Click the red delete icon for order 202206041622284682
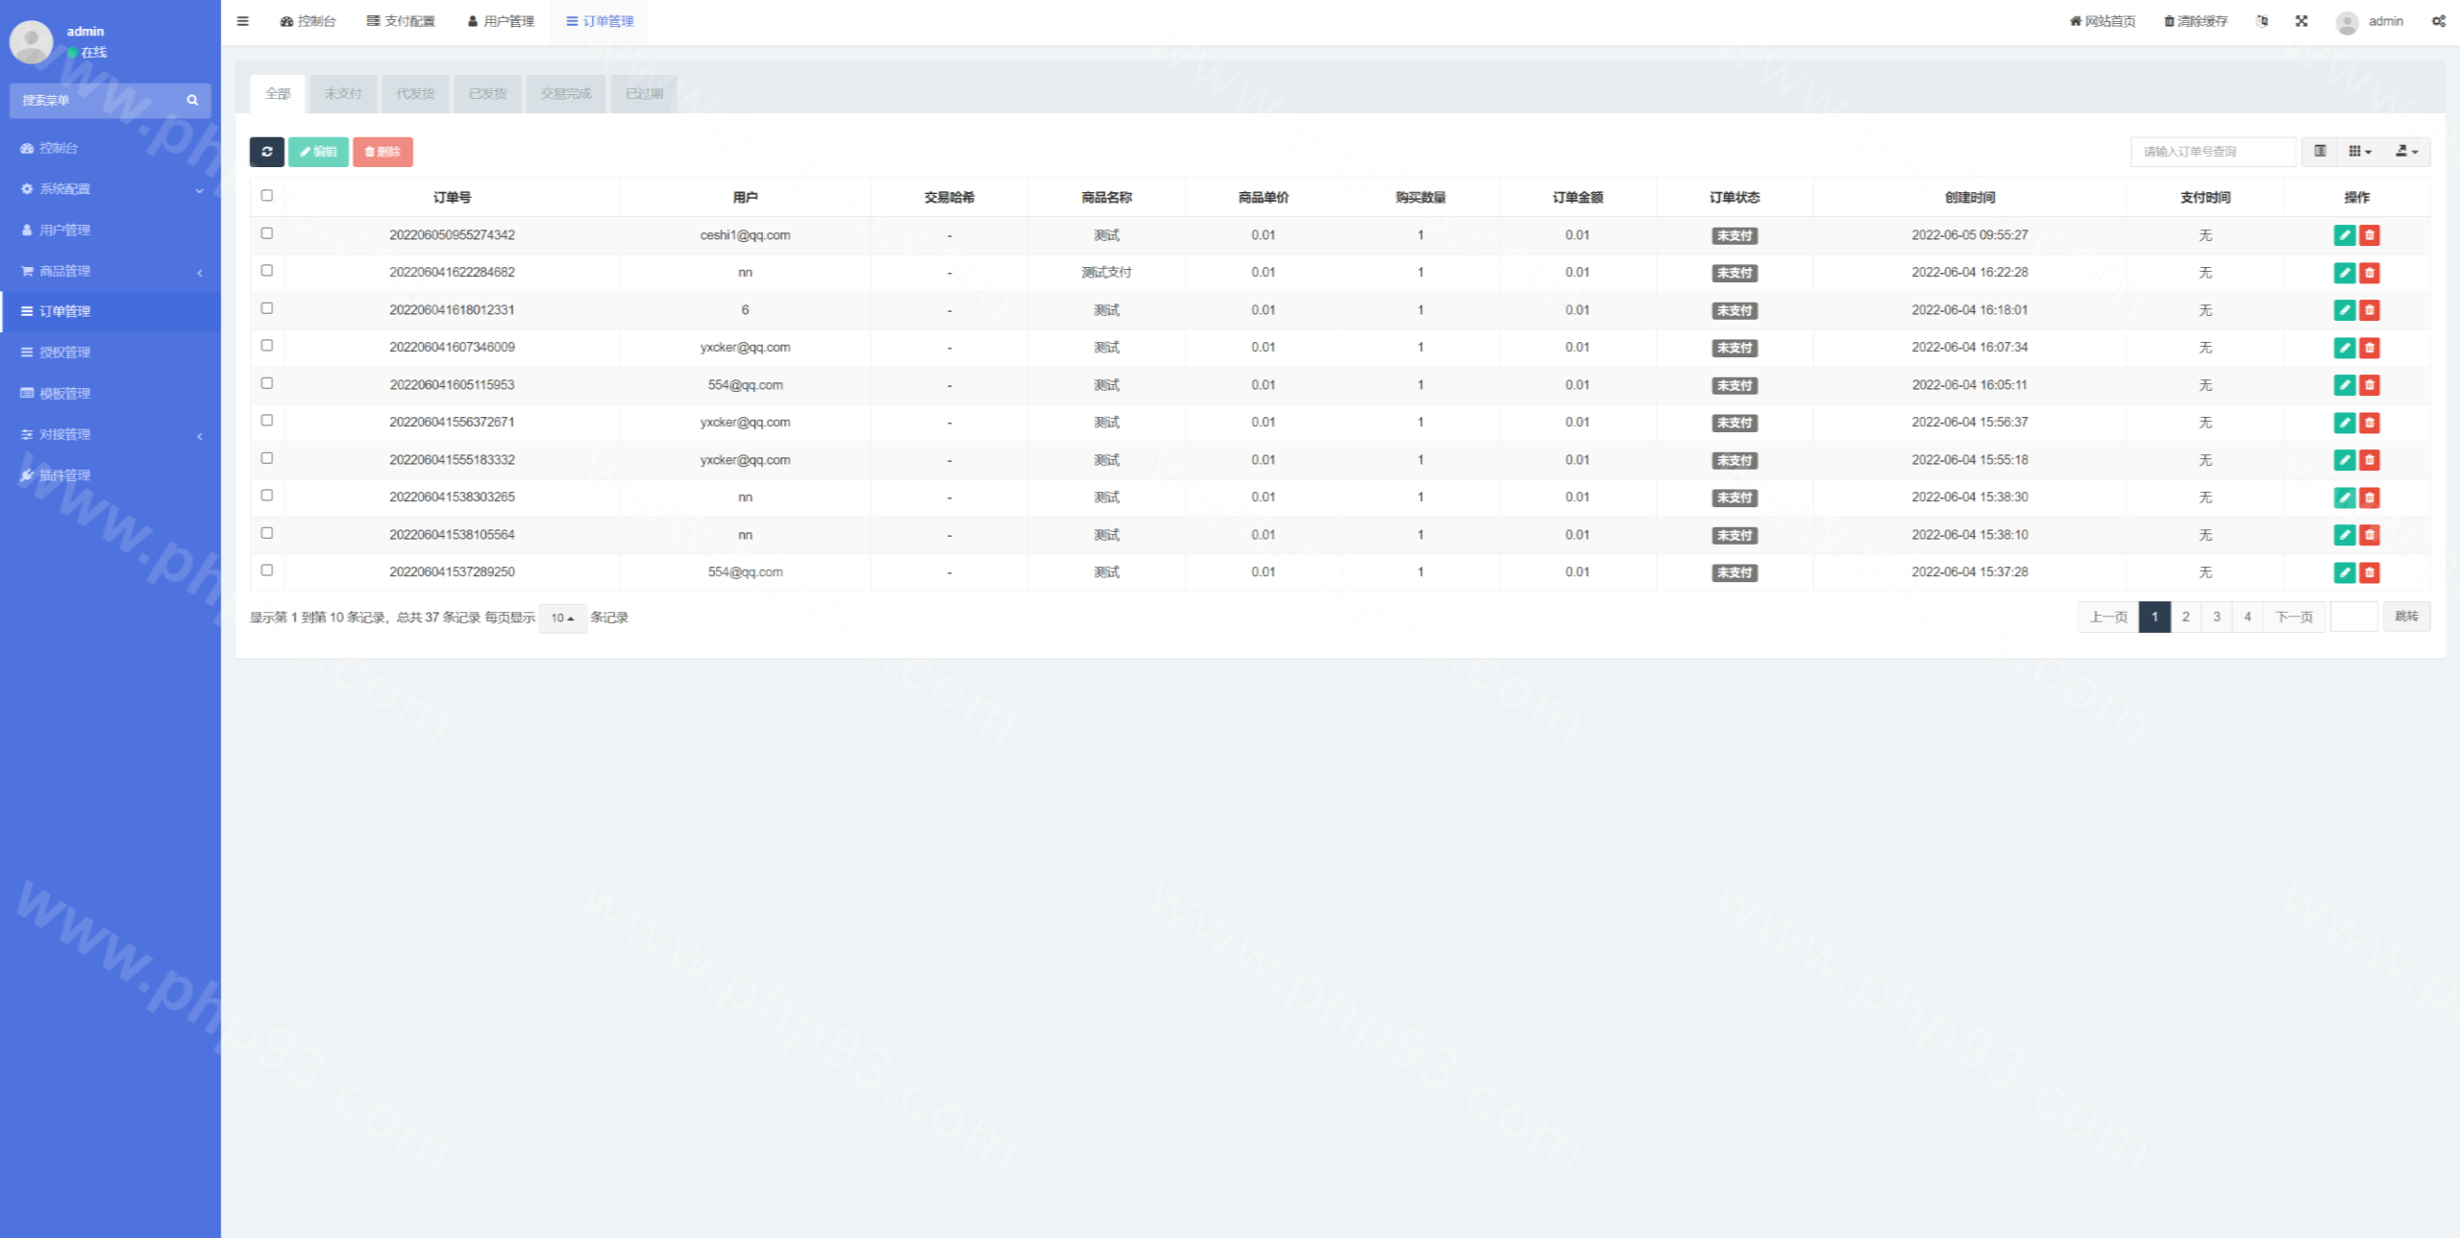This screenshot has height=1238, width=2460. point(2370,273)
